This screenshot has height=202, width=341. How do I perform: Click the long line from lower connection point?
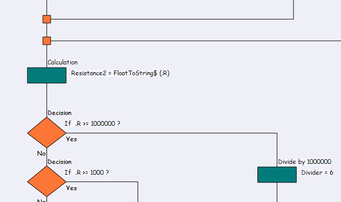tap(196, 41)
